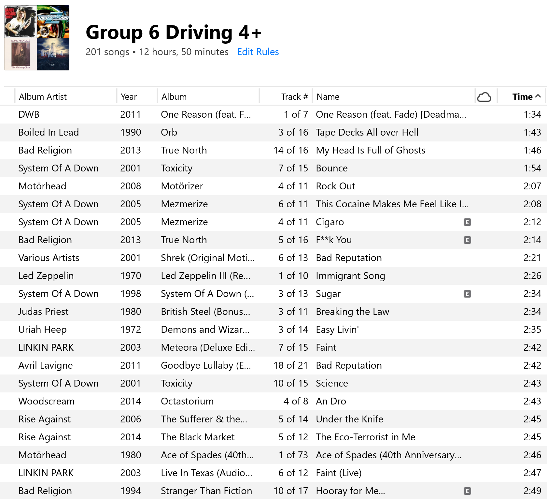
Task: Click the playlist album artwork collage
Action: point(37,38)
